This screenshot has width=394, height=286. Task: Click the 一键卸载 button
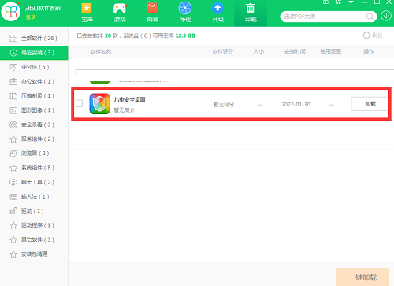[x=362, y=277]
